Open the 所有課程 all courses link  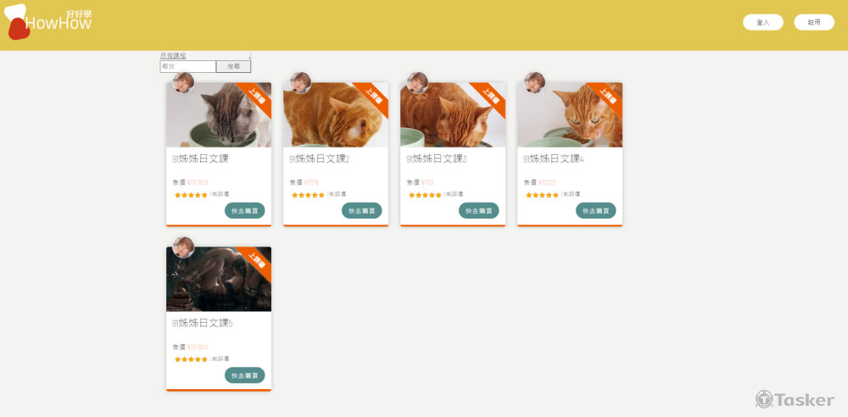(x=173, y=56)
